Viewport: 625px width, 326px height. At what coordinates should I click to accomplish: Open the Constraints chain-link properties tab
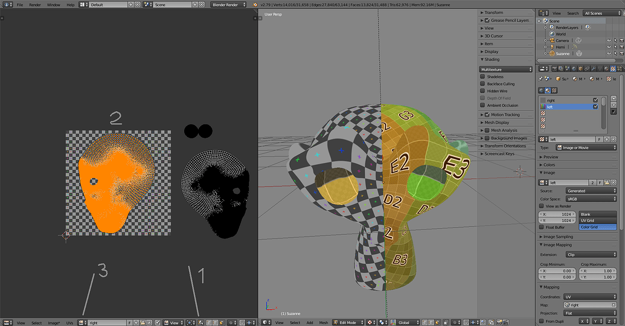tap(587, 69)
